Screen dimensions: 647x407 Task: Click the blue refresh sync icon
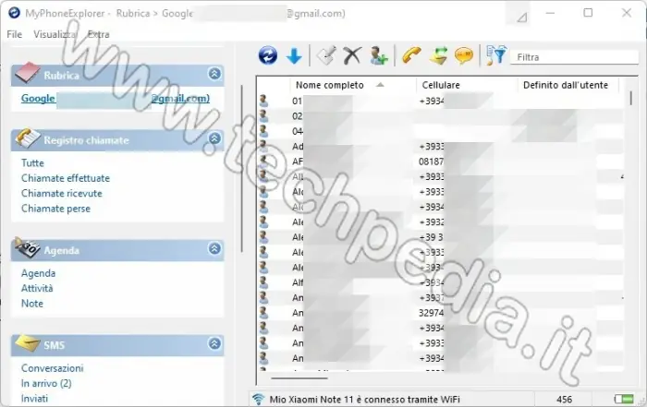(x=268, y=55)
